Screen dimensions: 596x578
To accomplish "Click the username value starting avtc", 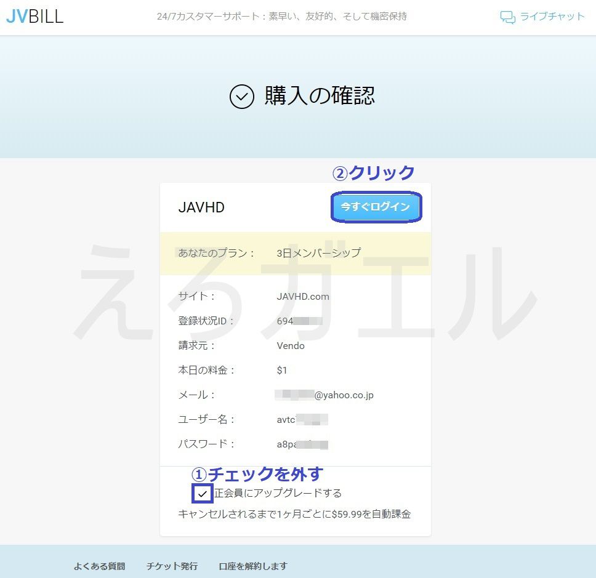I will click(x=302, y=420).
